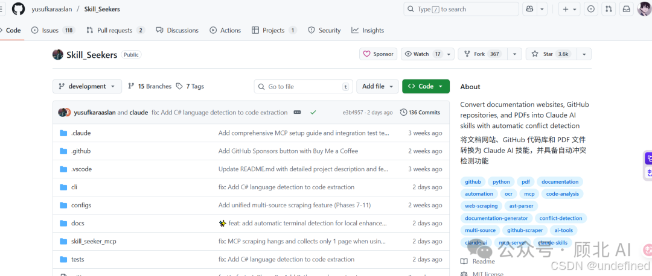Open the skill_seeker_mcp folder
This screenshot has width=652, height=276.
[94, 241]
